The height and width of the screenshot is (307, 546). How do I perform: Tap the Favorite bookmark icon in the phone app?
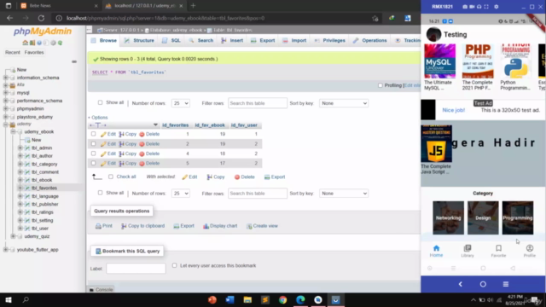pyautogui.click(x=498, y=248)
